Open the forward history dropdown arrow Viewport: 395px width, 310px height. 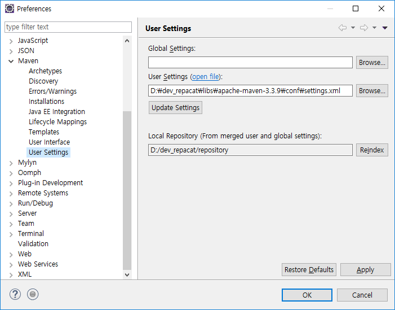click(x=374, y=28)
